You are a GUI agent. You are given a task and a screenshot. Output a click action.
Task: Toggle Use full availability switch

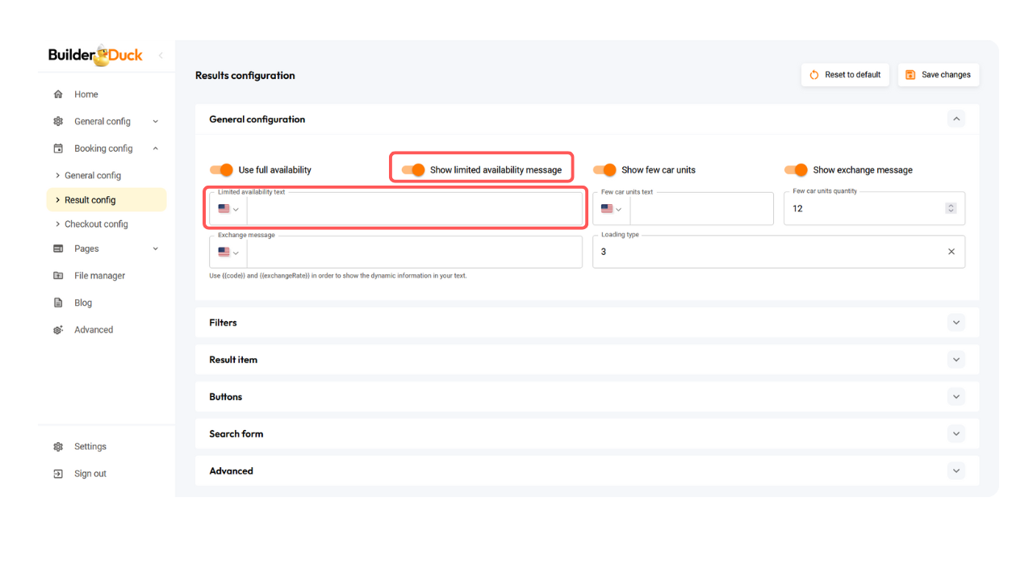pyautogui.click(x=221, y=170)
